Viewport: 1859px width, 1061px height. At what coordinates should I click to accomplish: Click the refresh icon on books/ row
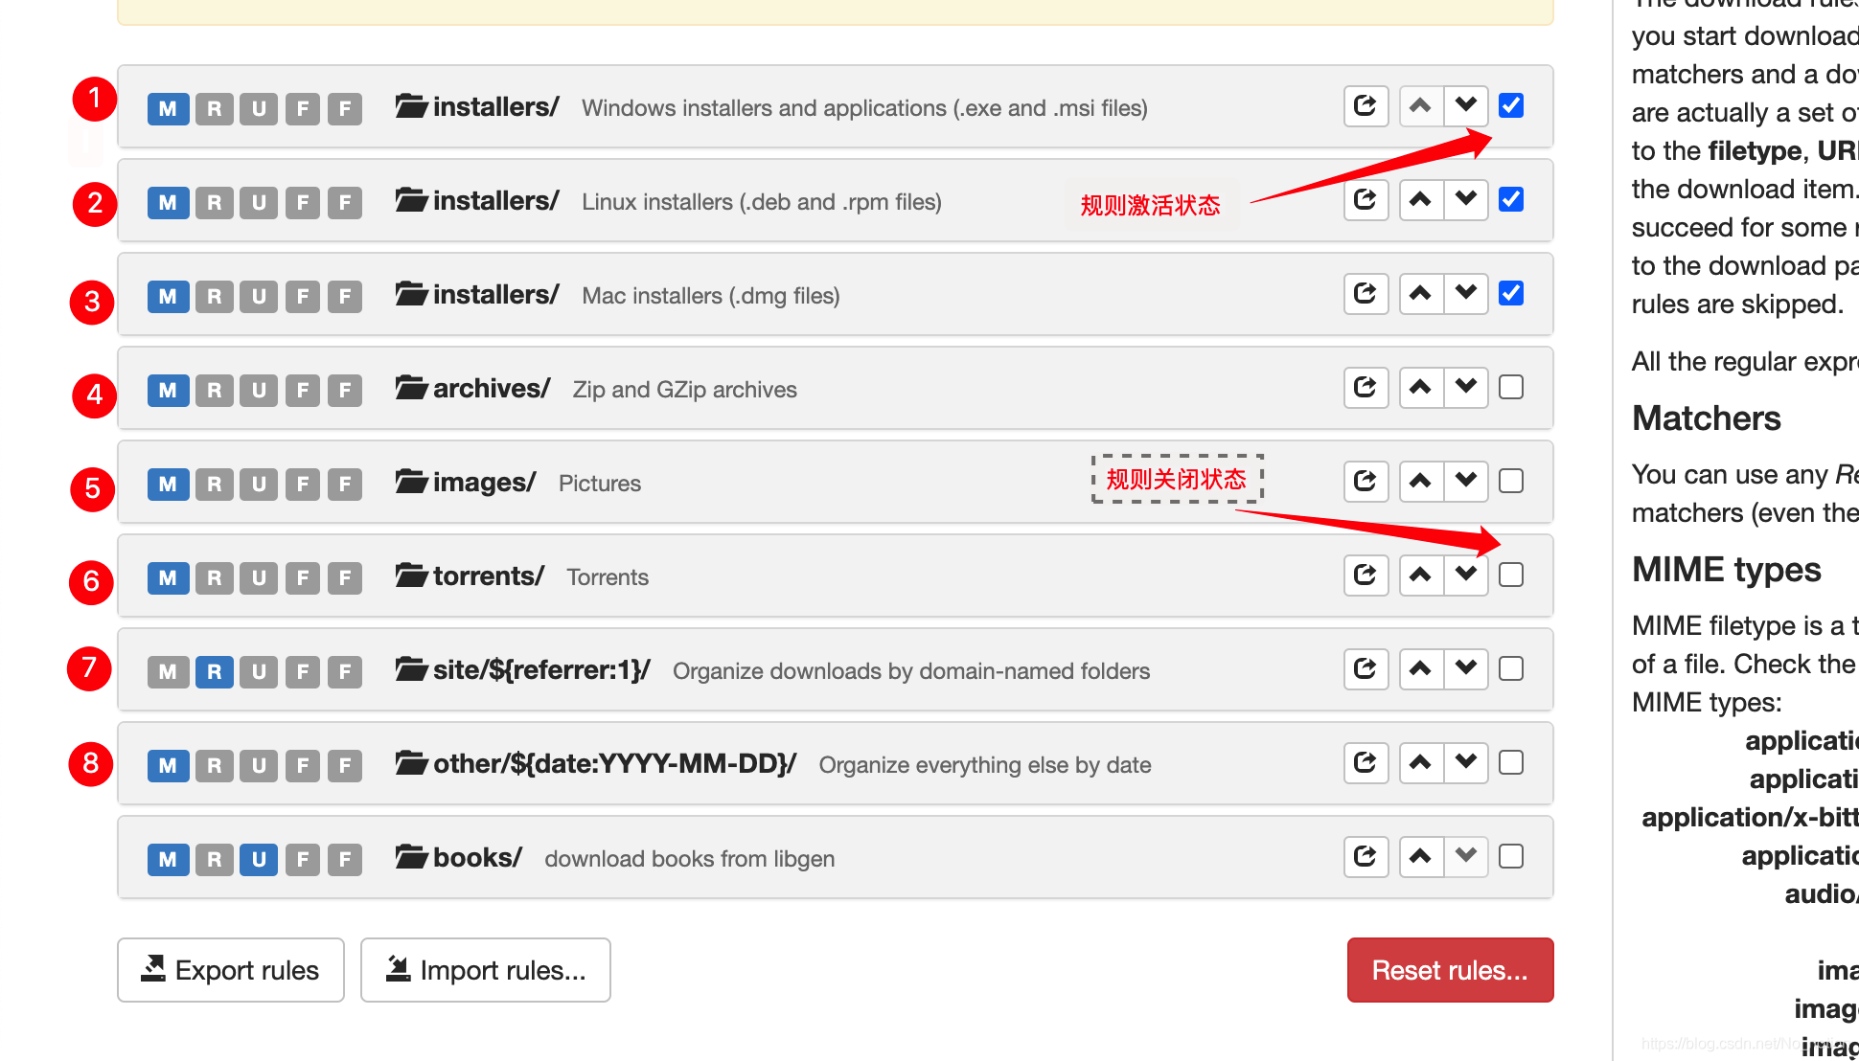pyautogui.click(x=1364, y=856)
